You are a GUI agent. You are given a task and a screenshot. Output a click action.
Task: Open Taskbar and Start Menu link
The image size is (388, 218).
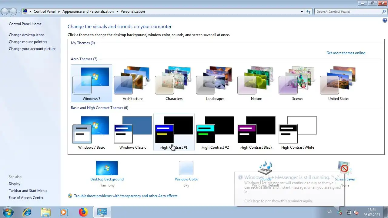click(x=28, y=191)
